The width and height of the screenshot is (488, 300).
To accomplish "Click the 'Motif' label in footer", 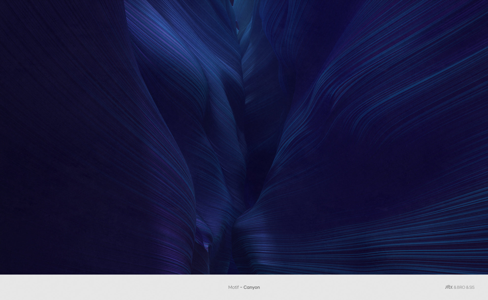I will pyautogui.click(x=233, y=287).
